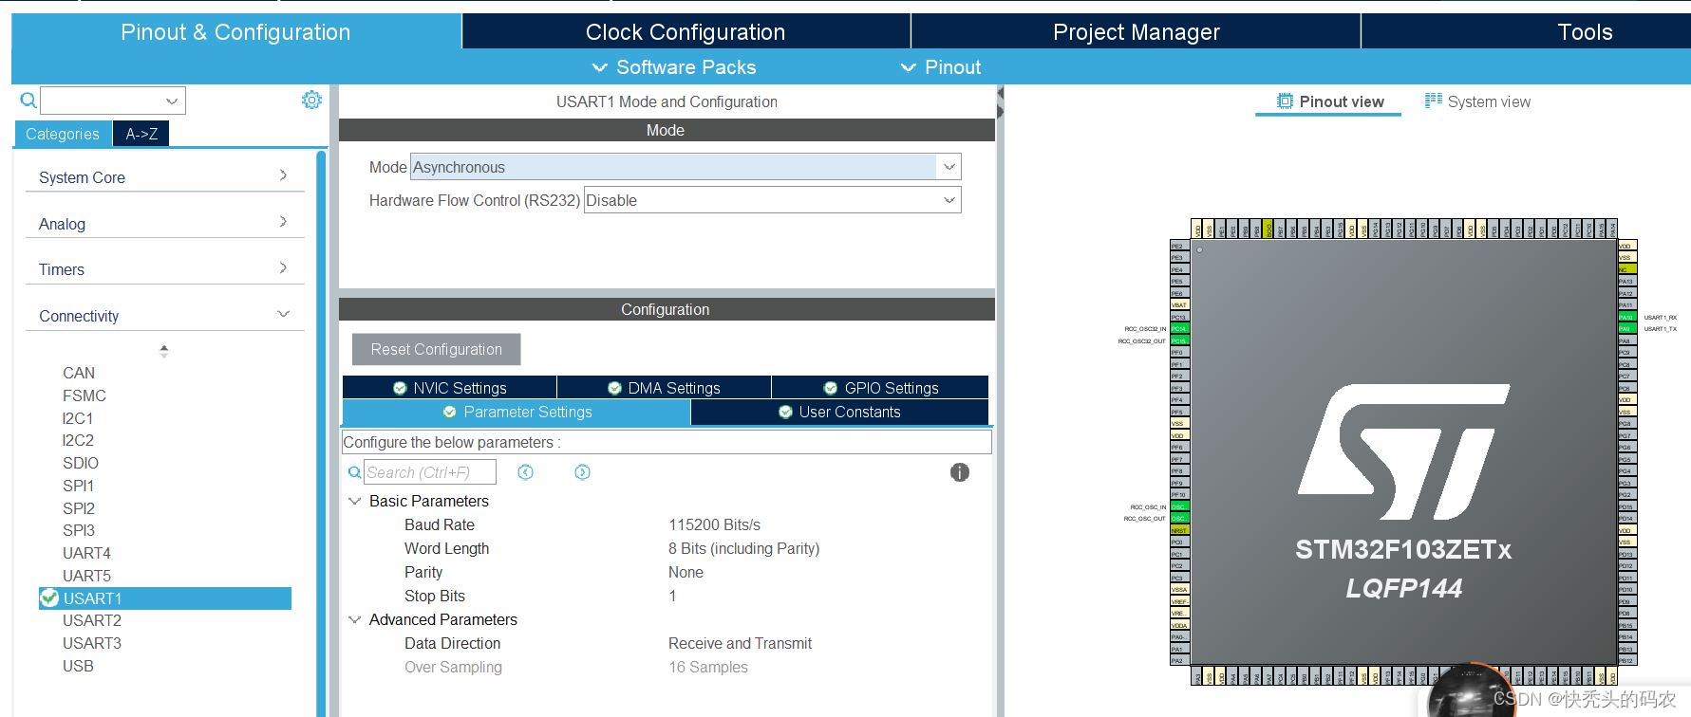Select the Categories tab
The width and height of the screenshot is (1691, 717).
coord(63,134)
